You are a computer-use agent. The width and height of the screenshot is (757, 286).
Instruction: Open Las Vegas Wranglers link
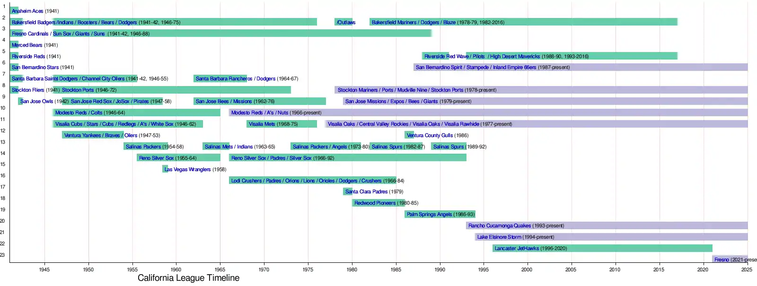187,169
